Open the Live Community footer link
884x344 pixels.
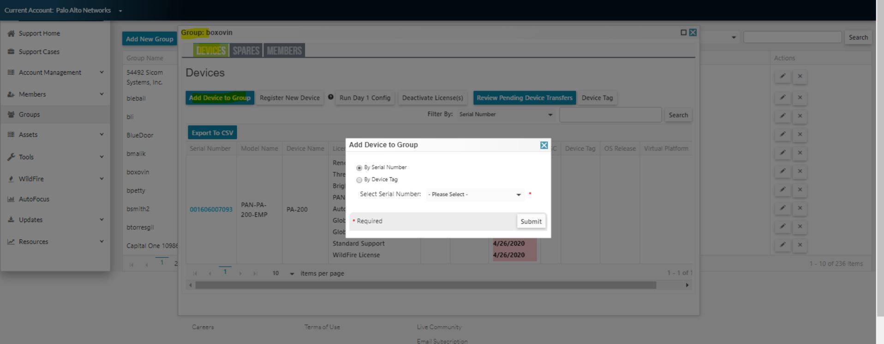pyautogui.click(x=439, y=327)
